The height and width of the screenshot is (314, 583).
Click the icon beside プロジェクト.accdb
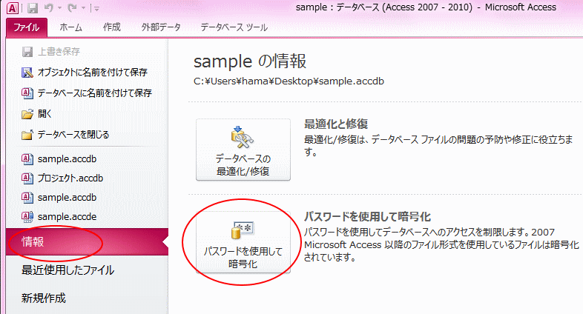(27, 178)
